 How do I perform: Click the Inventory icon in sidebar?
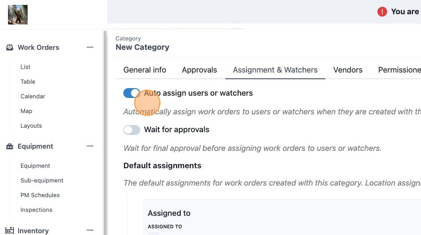[x=10, y=231]
